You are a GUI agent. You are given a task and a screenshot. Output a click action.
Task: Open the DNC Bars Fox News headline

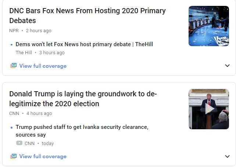(x=87, y=16)
